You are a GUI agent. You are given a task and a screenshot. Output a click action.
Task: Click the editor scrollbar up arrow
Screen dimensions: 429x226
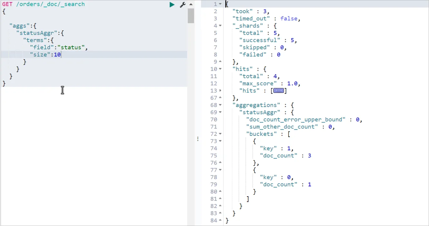point(191,5)
